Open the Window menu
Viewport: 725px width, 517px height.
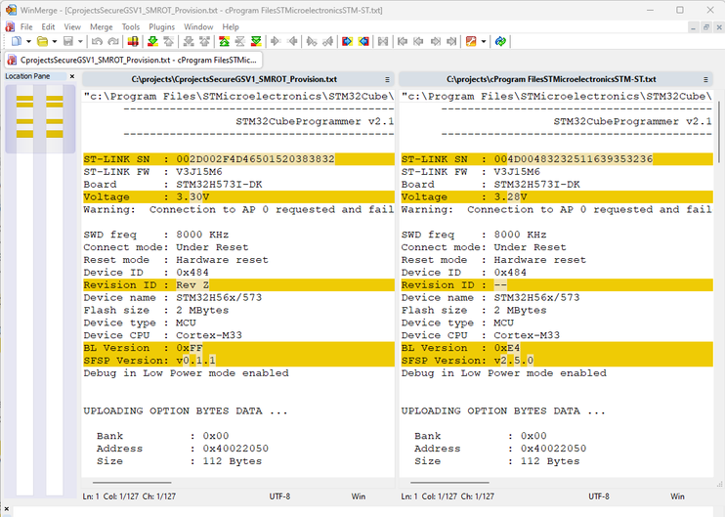[x=198, y=26]
